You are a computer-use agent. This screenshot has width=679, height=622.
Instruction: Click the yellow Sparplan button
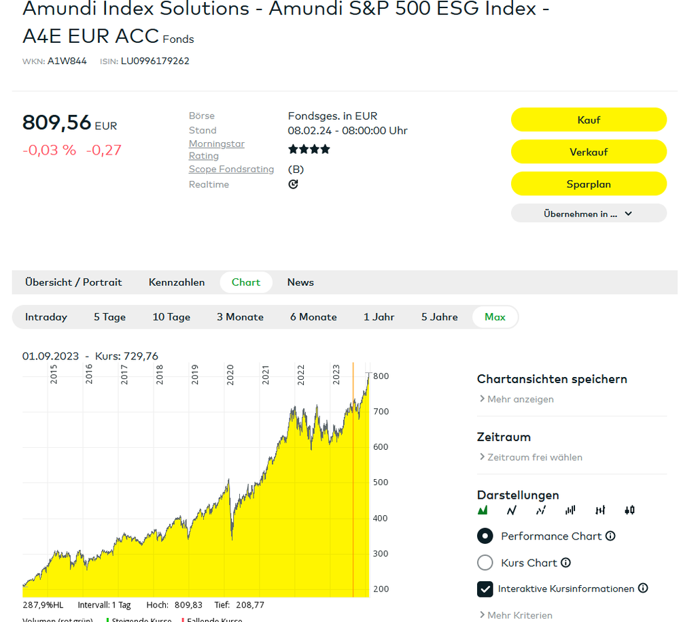[x=589, y=184]
